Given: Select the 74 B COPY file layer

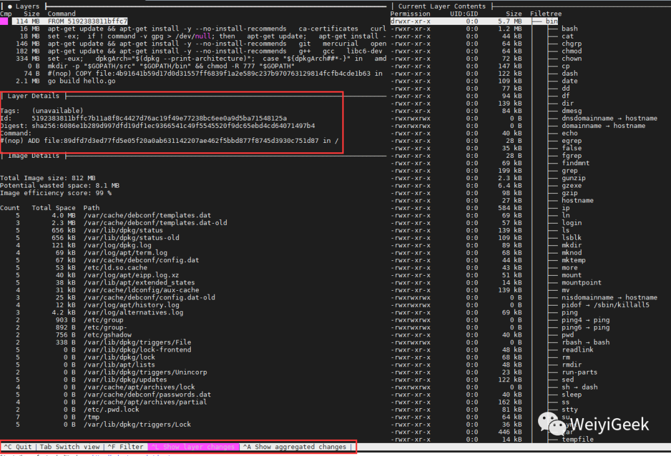Looking at the screenshot, I should [x=199, y=73].
